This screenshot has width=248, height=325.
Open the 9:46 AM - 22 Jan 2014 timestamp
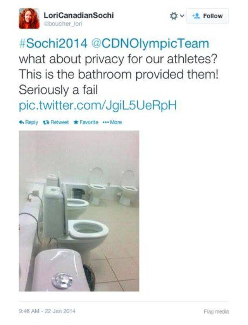(47, 311)
